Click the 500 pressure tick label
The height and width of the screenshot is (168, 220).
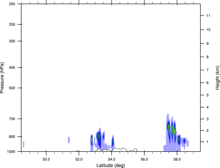(x=12, y=88)
